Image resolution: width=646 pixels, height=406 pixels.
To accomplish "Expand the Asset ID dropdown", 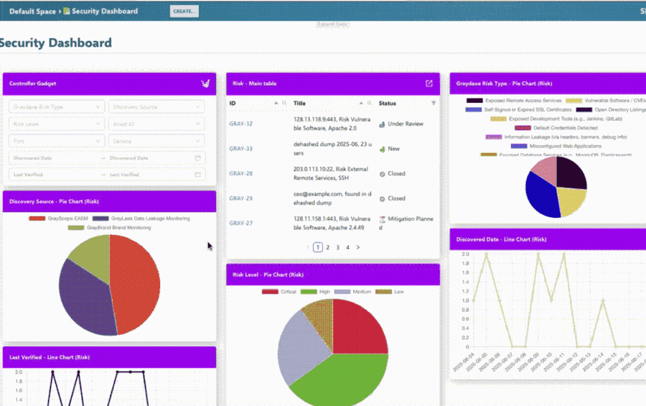I will click(x=156, y=124).
